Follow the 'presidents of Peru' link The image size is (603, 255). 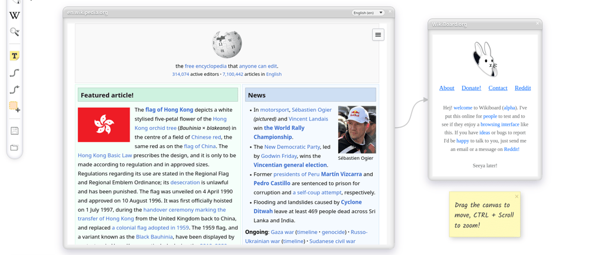(x=296, y=174)
